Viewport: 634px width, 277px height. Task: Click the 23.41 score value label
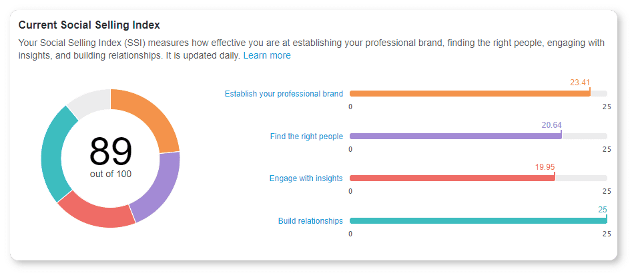[580, 83]
